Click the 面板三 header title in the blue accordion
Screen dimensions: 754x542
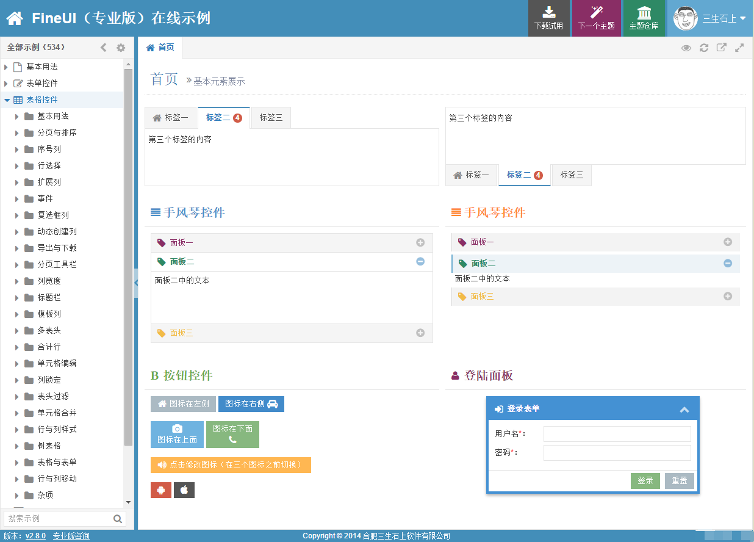pyautogui.click(x=182, y=333)
